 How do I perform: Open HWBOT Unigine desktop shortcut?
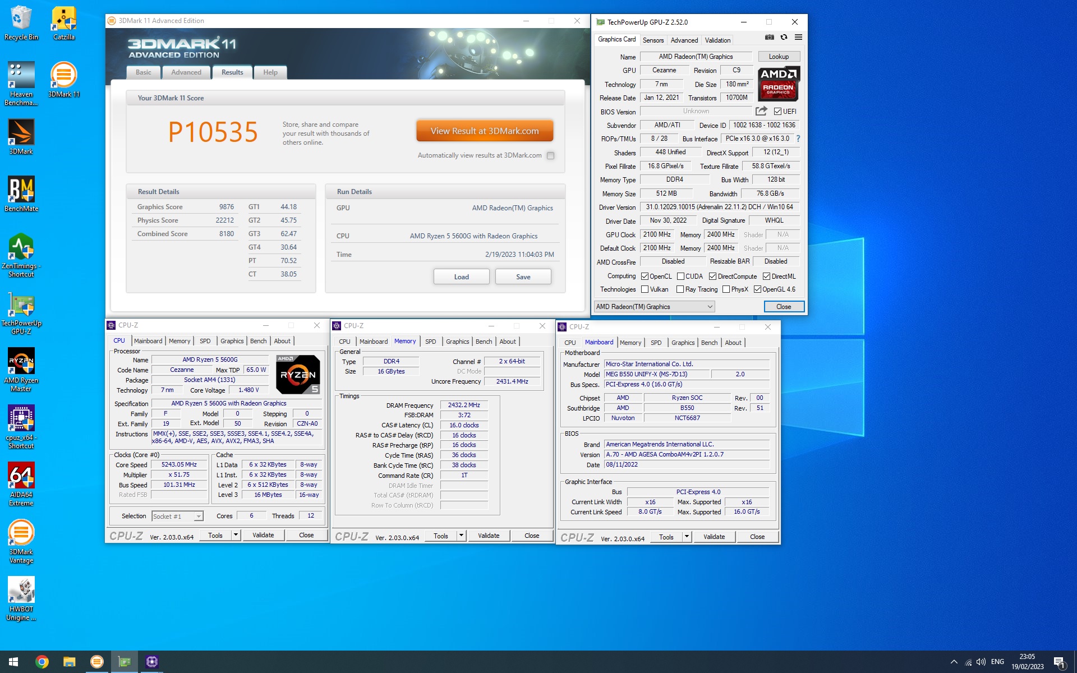tap(21, 598)
